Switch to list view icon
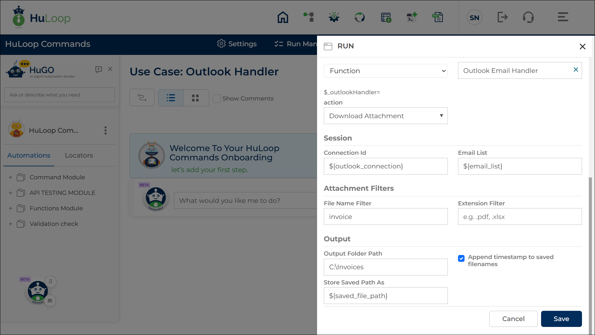 coord(171,98)
